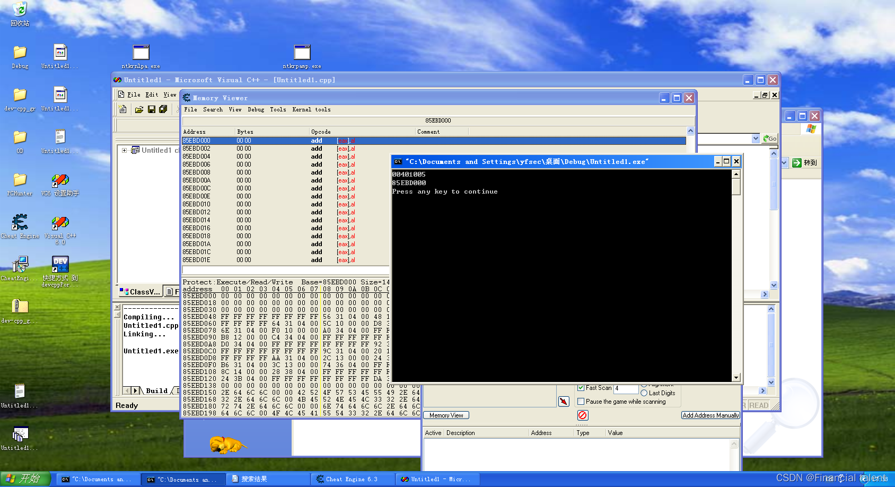Enable Pause the game while scanning
The width and height of the screenshot is (895, 487).
pos(581,402)
